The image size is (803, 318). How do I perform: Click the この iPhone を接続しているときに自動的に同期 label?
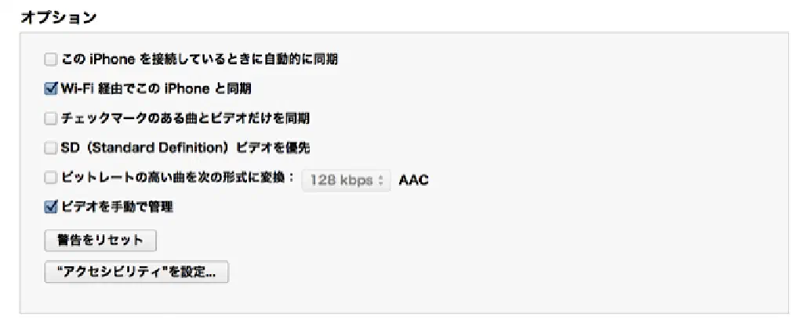[x=199, y=60]
